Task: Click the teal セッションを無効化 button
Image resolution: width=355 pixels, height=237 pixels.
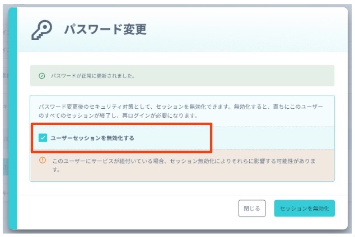Action: (x=304, y=208)
